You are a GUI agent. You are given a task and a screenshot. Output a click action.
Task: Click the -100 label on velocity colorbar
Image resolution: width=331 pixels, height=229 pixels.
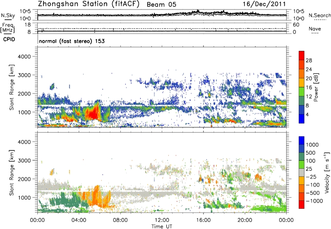[313, 185]
